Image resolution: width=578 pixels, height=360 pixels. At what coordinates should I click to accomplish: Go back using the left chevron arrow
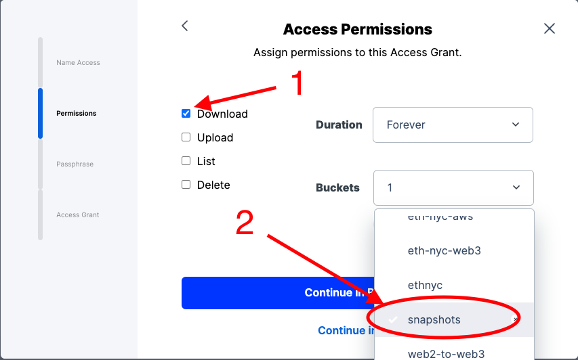[x=185, y=26]
